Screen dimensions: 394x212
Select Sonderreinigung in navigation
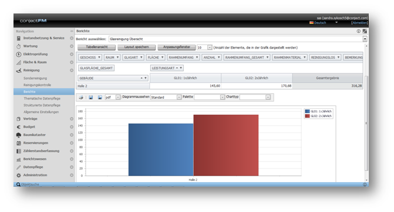pos(35,78)
